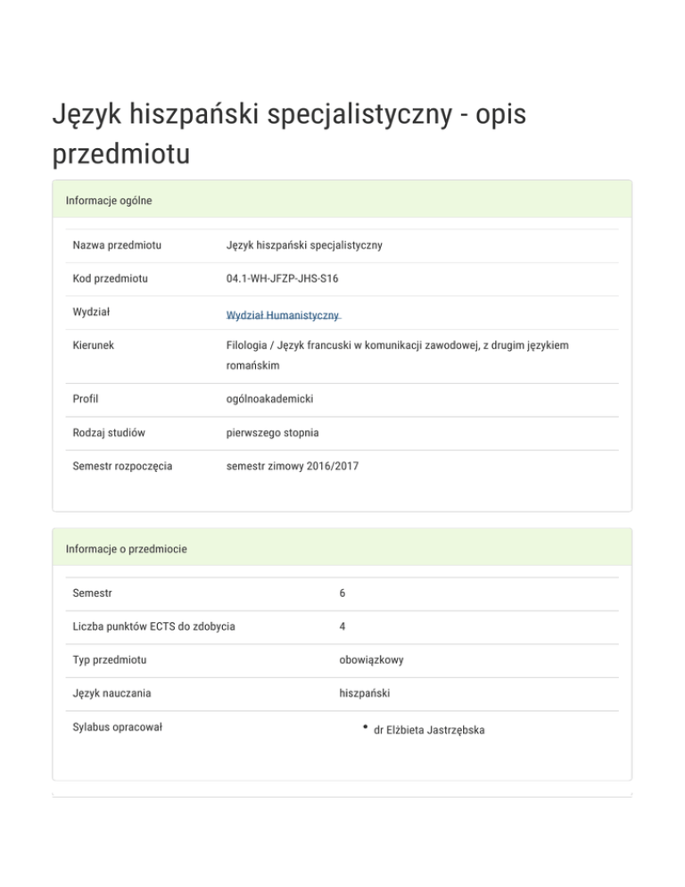The width and height of the screenshot is (685, 887).
Task: Click the 'hiszpański' teaching language value
Action: (x=365, y=693)
